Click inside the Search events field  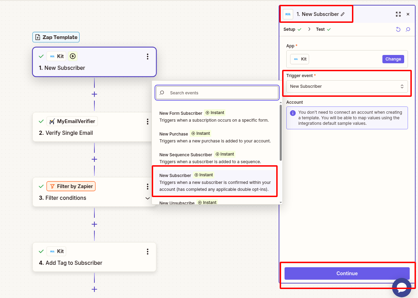coord(217,93)
